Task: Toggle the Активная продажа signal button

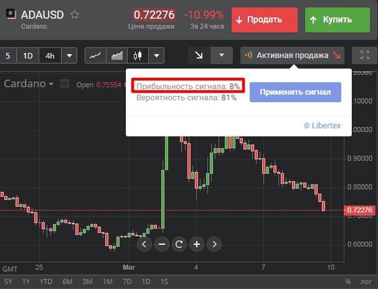Action: point(292,55)
